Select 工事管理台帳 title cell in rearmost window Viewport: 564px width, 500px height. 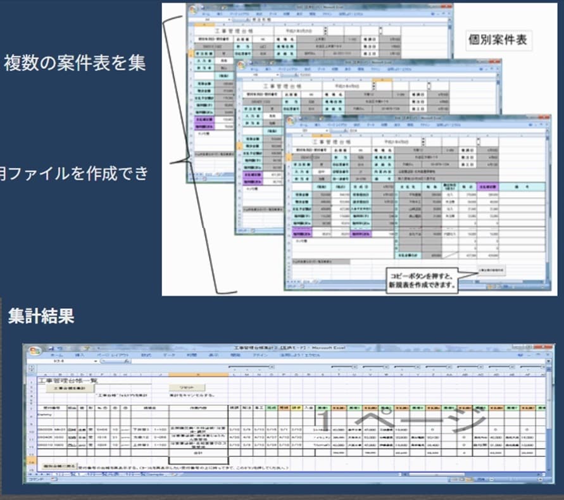pos(234,31)
